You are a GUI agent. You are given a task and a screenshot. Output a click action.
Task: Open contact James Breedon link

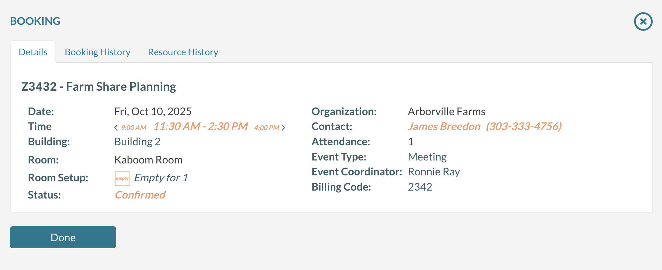coord(444,126)
